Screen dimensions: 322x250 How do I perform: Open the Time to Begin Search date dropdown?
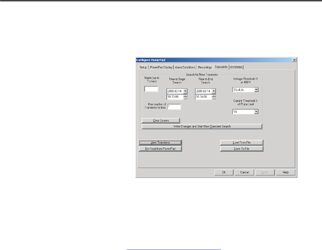click(x=185, y=91)
